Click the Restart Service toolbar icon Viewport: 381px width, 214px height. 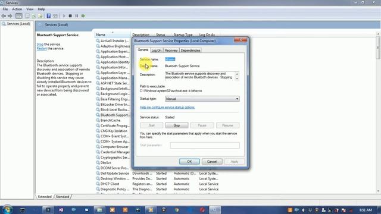click(83, 16)
